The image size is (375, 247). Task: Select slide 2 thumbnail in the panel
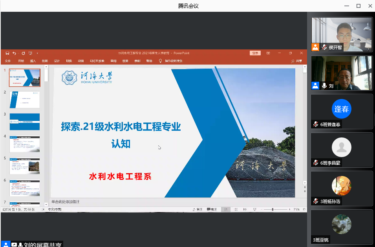click(24, 100)
